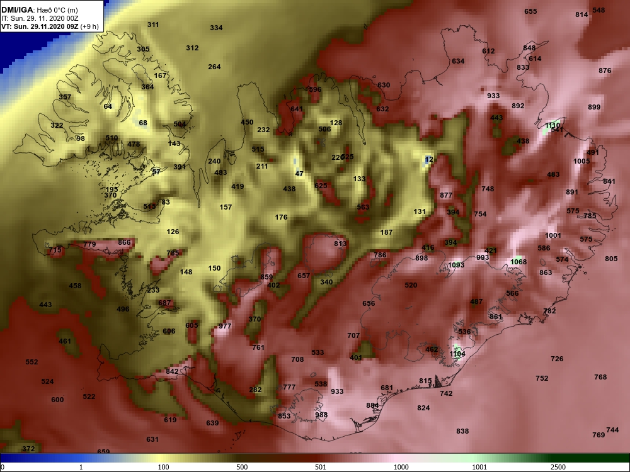Select the map value 1093

[x=456, y=264]
